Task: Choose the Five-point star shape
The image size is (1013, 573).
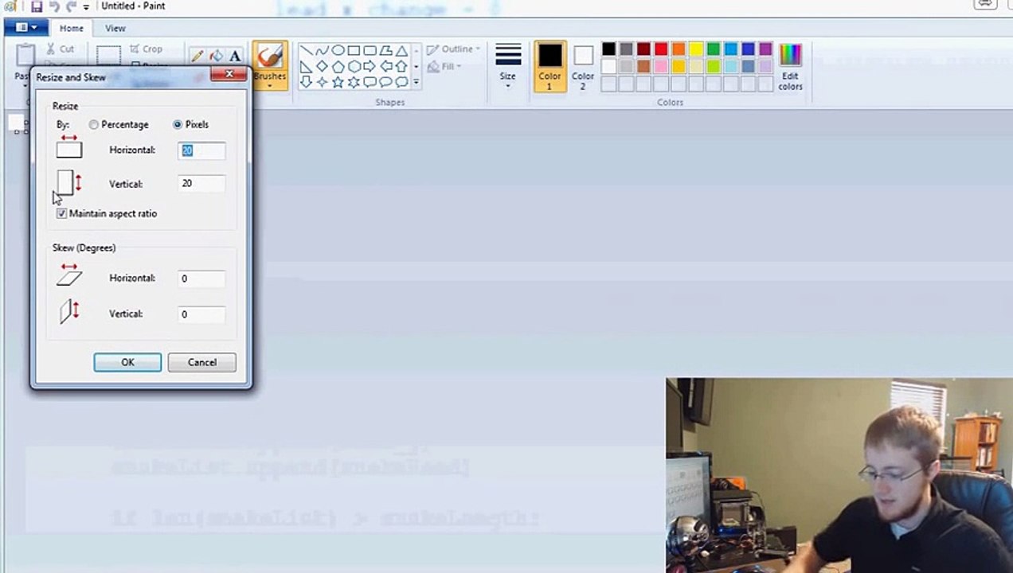Action: pos(338,82)
